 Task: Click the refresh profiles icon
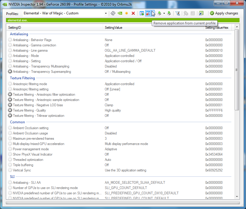pos(113,13)
